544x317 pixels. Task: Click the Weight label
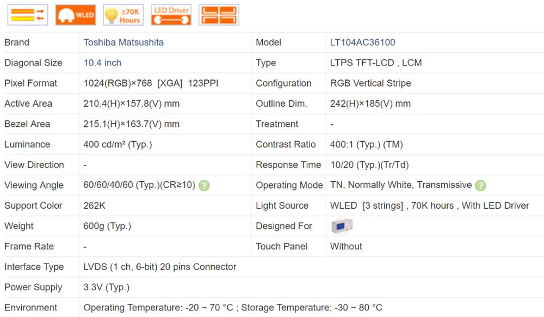pyautogui.click(x=19, y=226)
